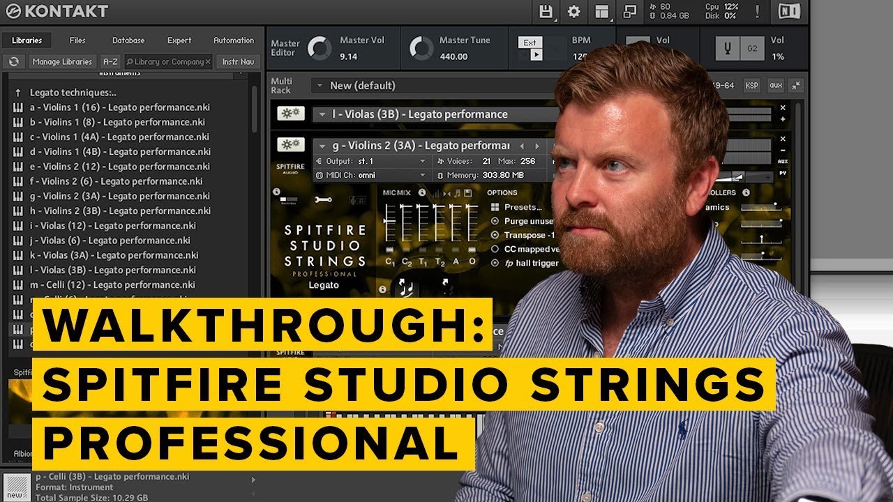893x502 pixels.
Task: Click snowflake icon beside l - Violas (3B)
Action: [290, 114]
